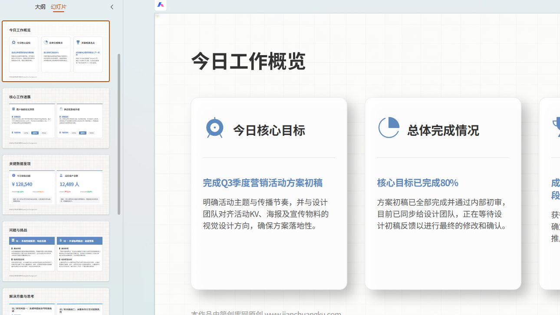Select the 幻灯片 slides tab

[59, 7]
